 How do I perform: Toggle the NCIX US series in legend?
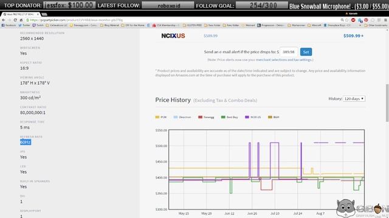pyautogui.click(x=253, y=117)
